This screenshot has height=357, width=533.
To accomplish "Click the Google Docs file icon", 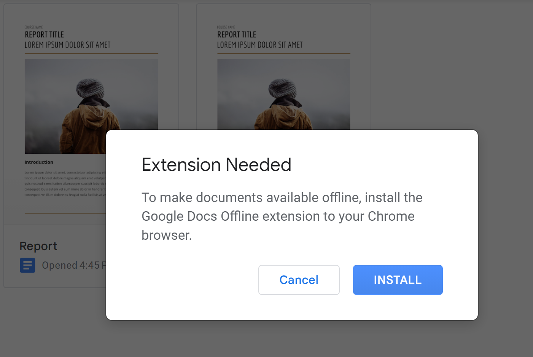I will click(27, 265).
